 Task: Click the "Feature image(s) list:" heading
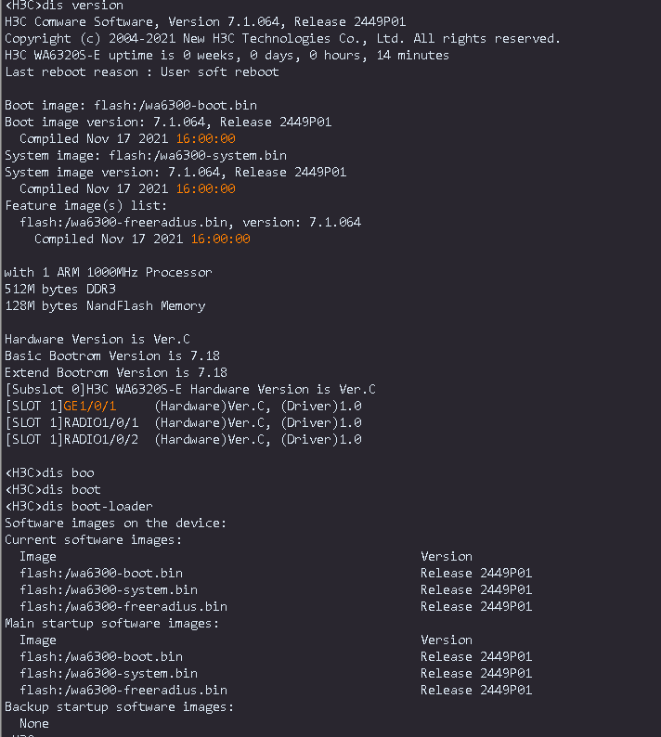(x=85, y=206)
